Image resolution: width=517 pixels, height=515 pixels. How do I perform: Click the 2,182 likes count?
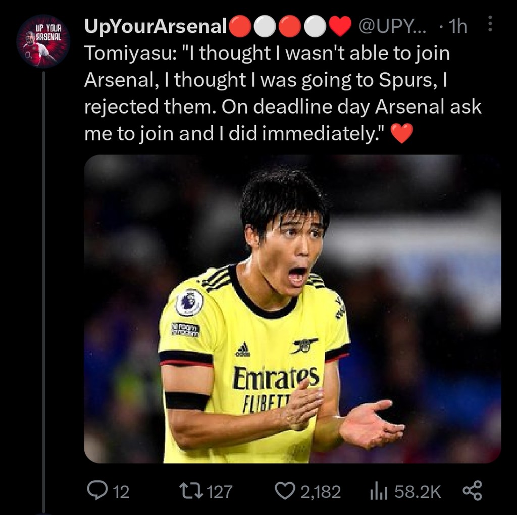click(x=320, y=491)
